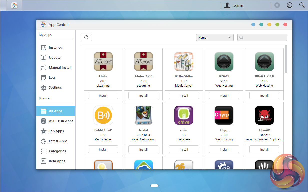Click the Latest Apps icon
The height and width of the screenshot is (192, 308).
click(x=44, y=141)
